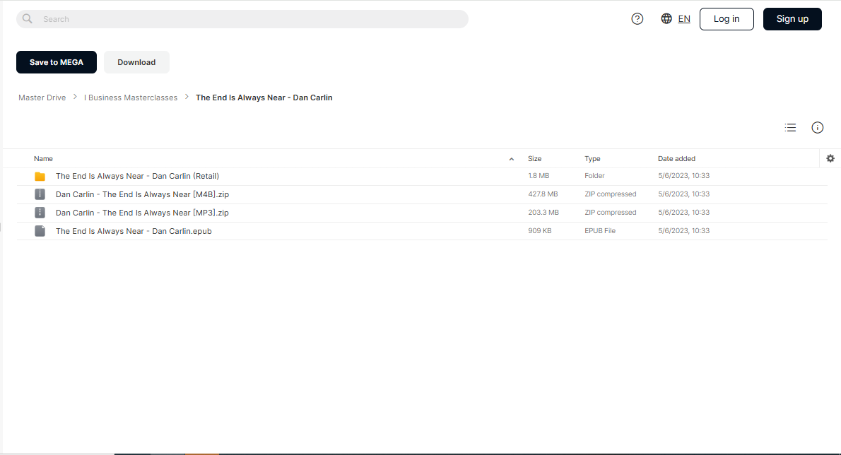Select 'Dan Carlin - The End Is Always Near [MP3].zip'

point(142,213)
